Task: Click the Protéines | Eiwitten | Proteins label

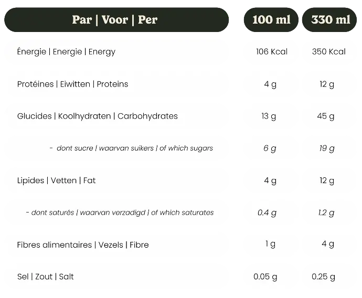Action: [x=72, y=84]
